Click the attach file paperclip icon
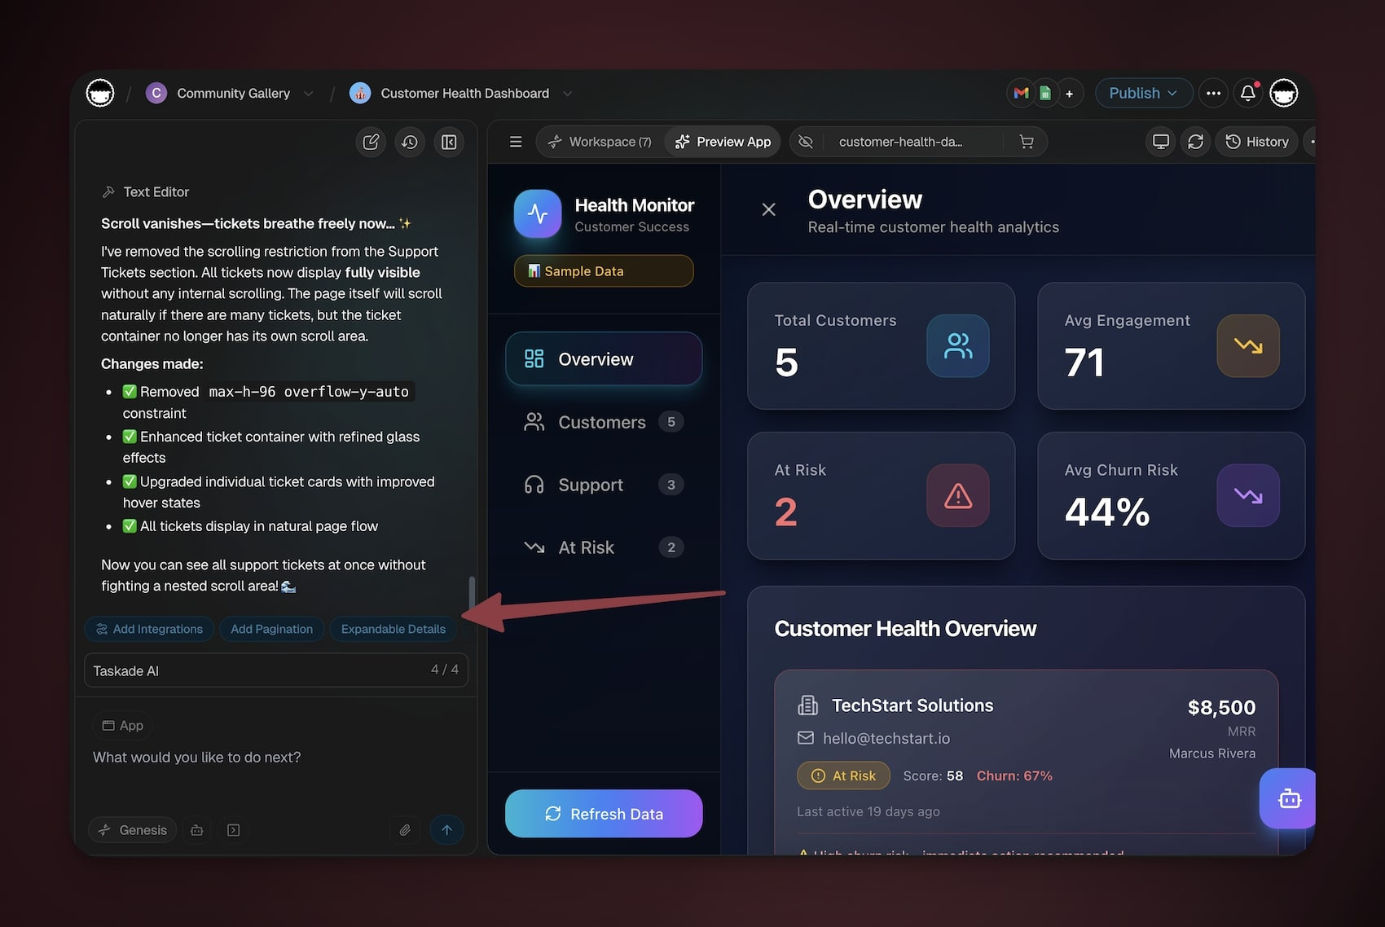 [x=405, y=830]
